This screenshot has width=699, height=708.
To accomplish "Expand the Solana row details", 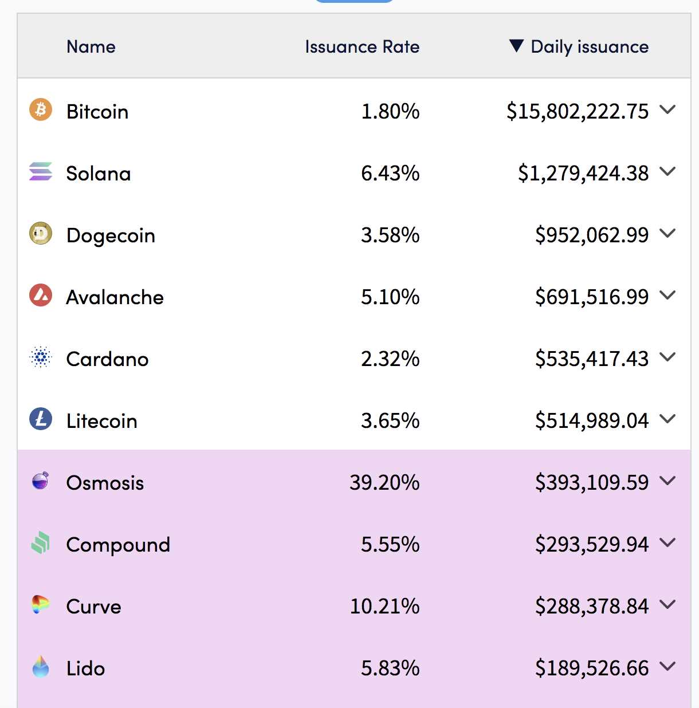I will point(667,171).
